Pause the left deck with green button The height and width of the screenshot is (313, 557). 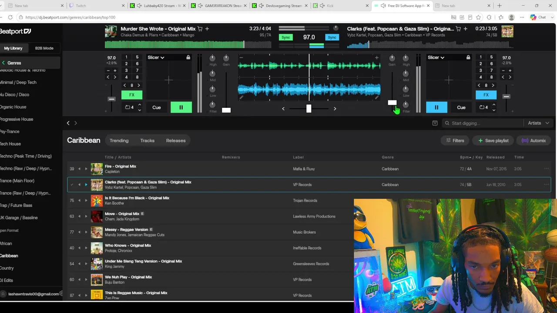[181, 107]
